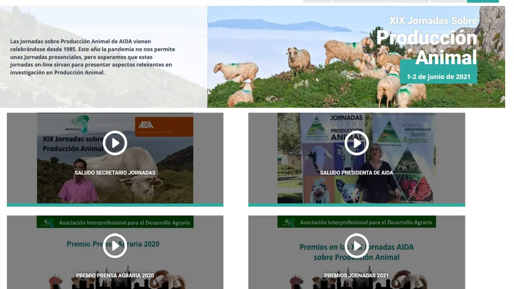
Task: Select the 'PREMIO PRENSA AGRARIA 2020' caption
Action: coord(115,276)
